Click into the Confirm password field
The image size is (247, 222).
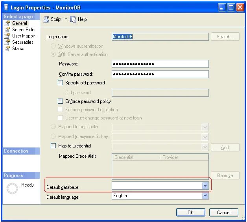coord(160,74)
